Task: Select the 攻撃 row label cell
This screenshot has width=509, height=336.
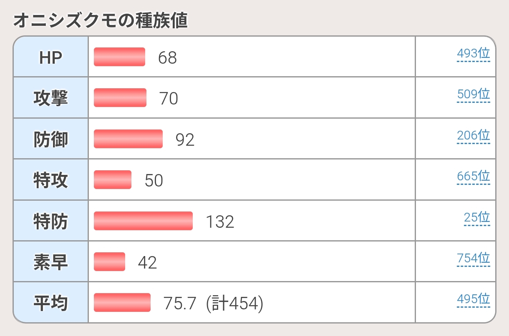Action: (x=51, y=98)
